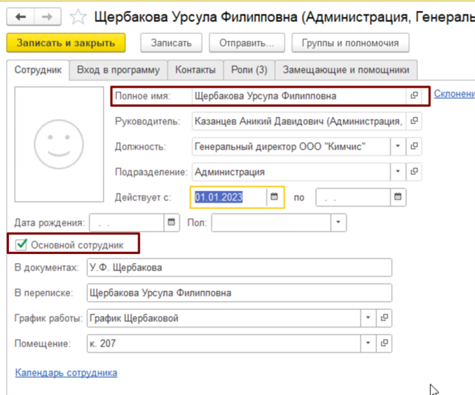Click the В документах input field

coord(239,268)
